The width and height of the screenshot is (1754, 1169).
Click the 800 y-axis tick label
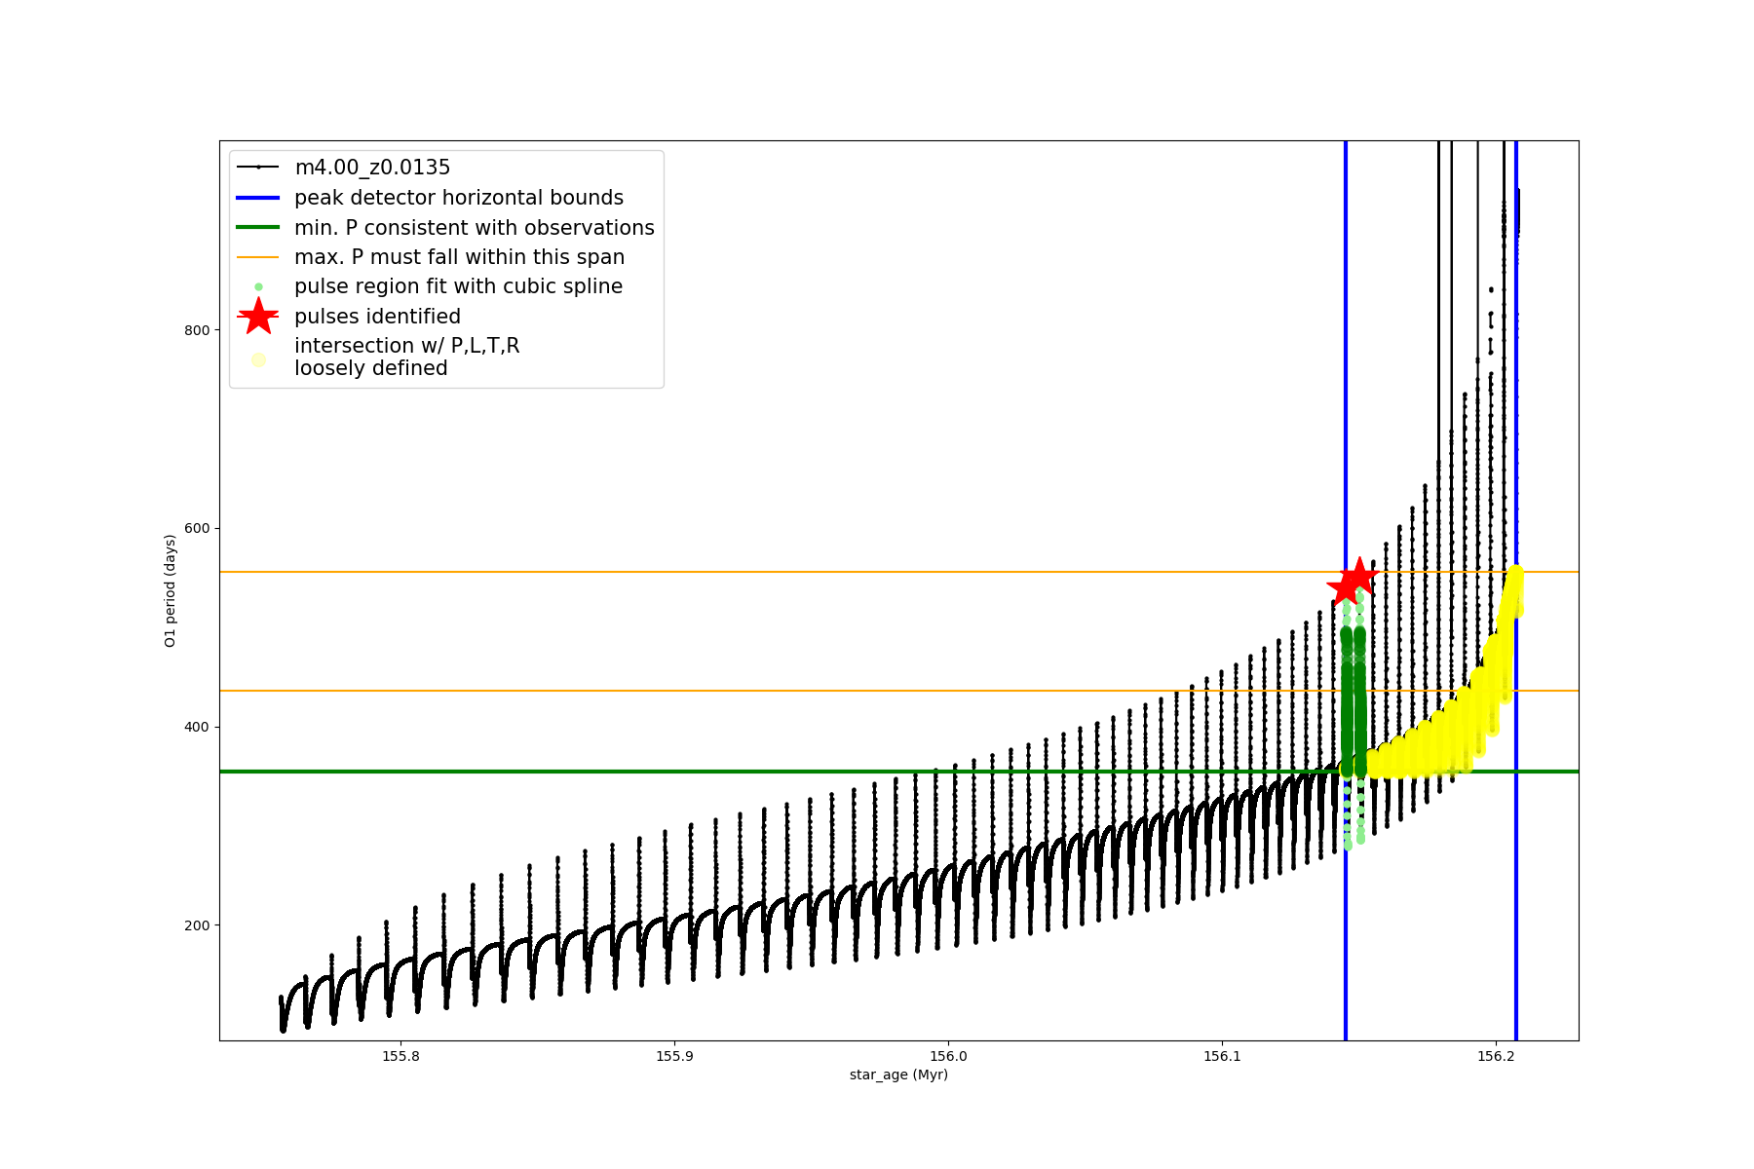pyautogui.click(x=197, y=330)
